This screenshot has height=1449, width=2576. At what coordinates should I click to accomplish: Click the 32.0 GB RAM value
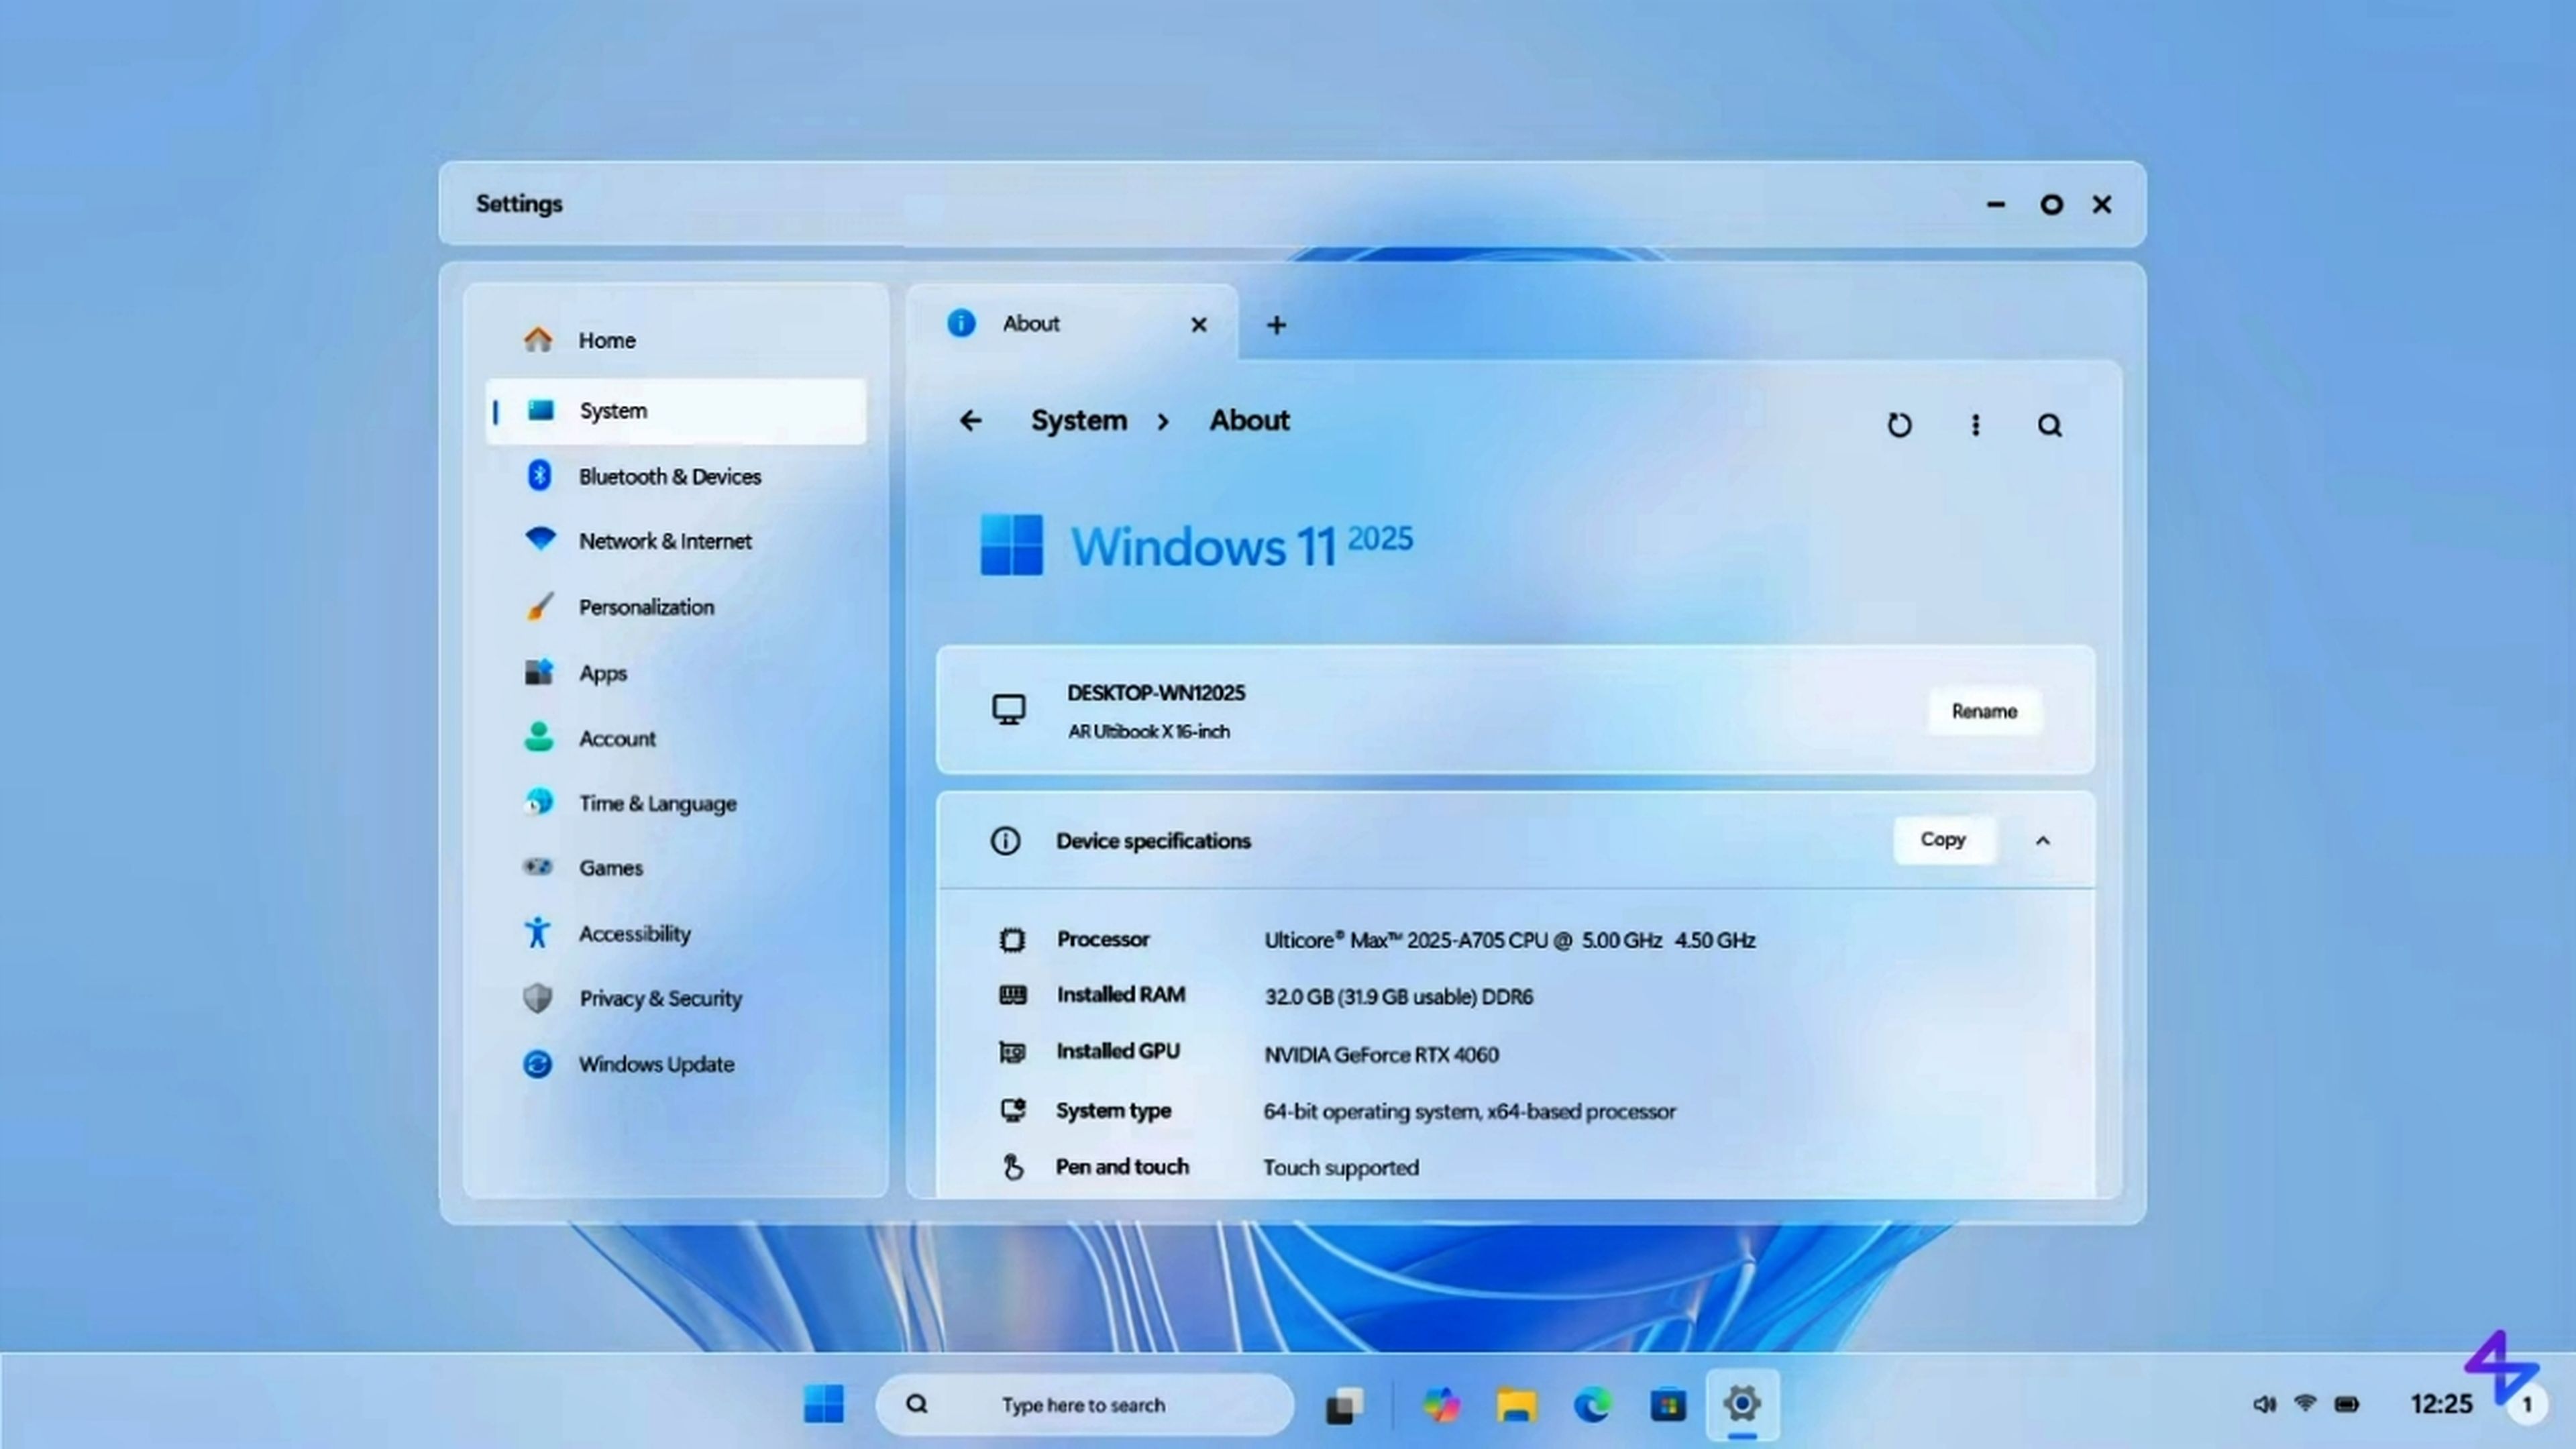click(1398, 996)
